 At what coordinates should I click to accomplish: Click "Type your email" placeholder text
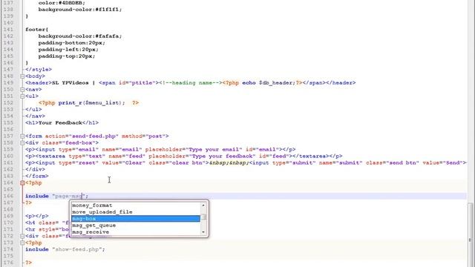click(215, 150)
